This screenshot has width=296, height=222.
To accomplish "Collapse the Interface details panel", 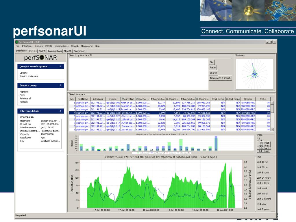I will point(60,111).
